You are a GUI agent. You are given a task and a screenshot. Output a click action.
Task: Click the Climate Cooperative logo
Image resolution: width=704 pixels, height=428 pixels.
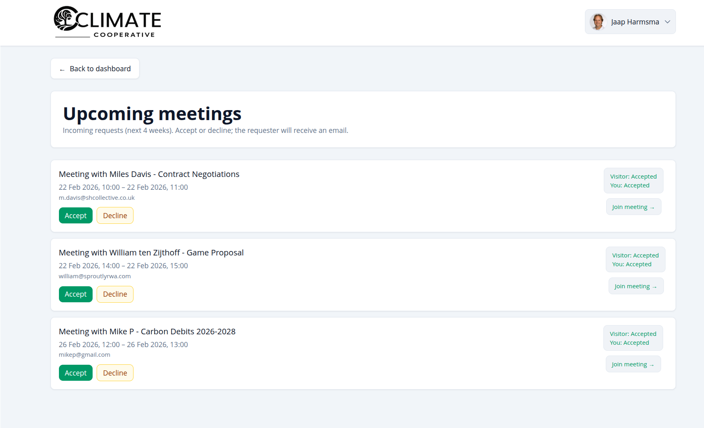click(107, 22)
